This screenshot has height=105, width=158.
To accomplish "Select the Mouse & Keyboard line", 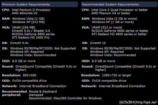I will click(43, 91).
